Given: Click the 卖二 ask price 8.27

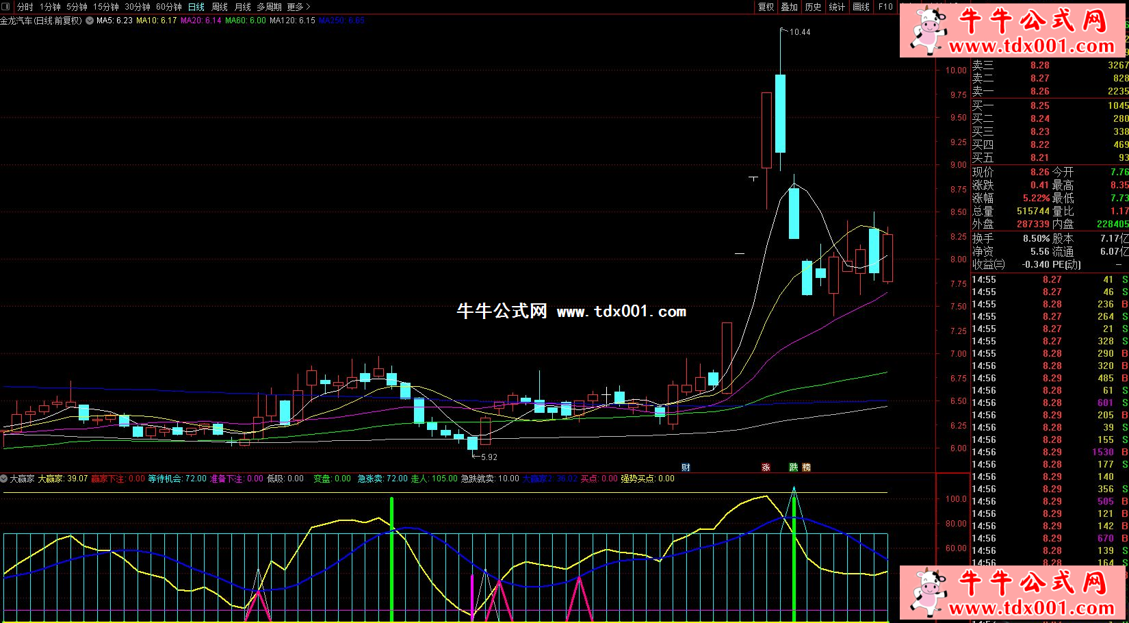Looking at the screenshot, I should pyautogui.click(x=1040, y=78).
